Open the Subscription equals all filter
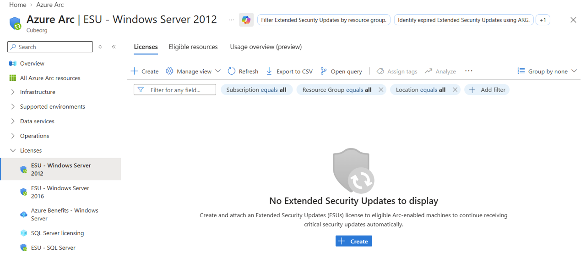The width and height of the screenshot is (586, 253). coord(256,90)
